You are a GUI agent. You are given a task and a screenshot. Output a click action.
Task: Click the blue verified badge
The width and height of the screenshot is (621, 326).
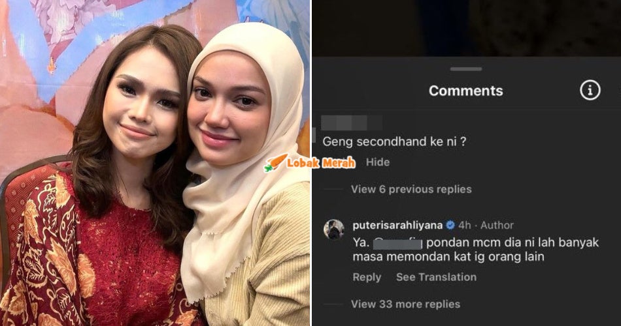[450, 225]
